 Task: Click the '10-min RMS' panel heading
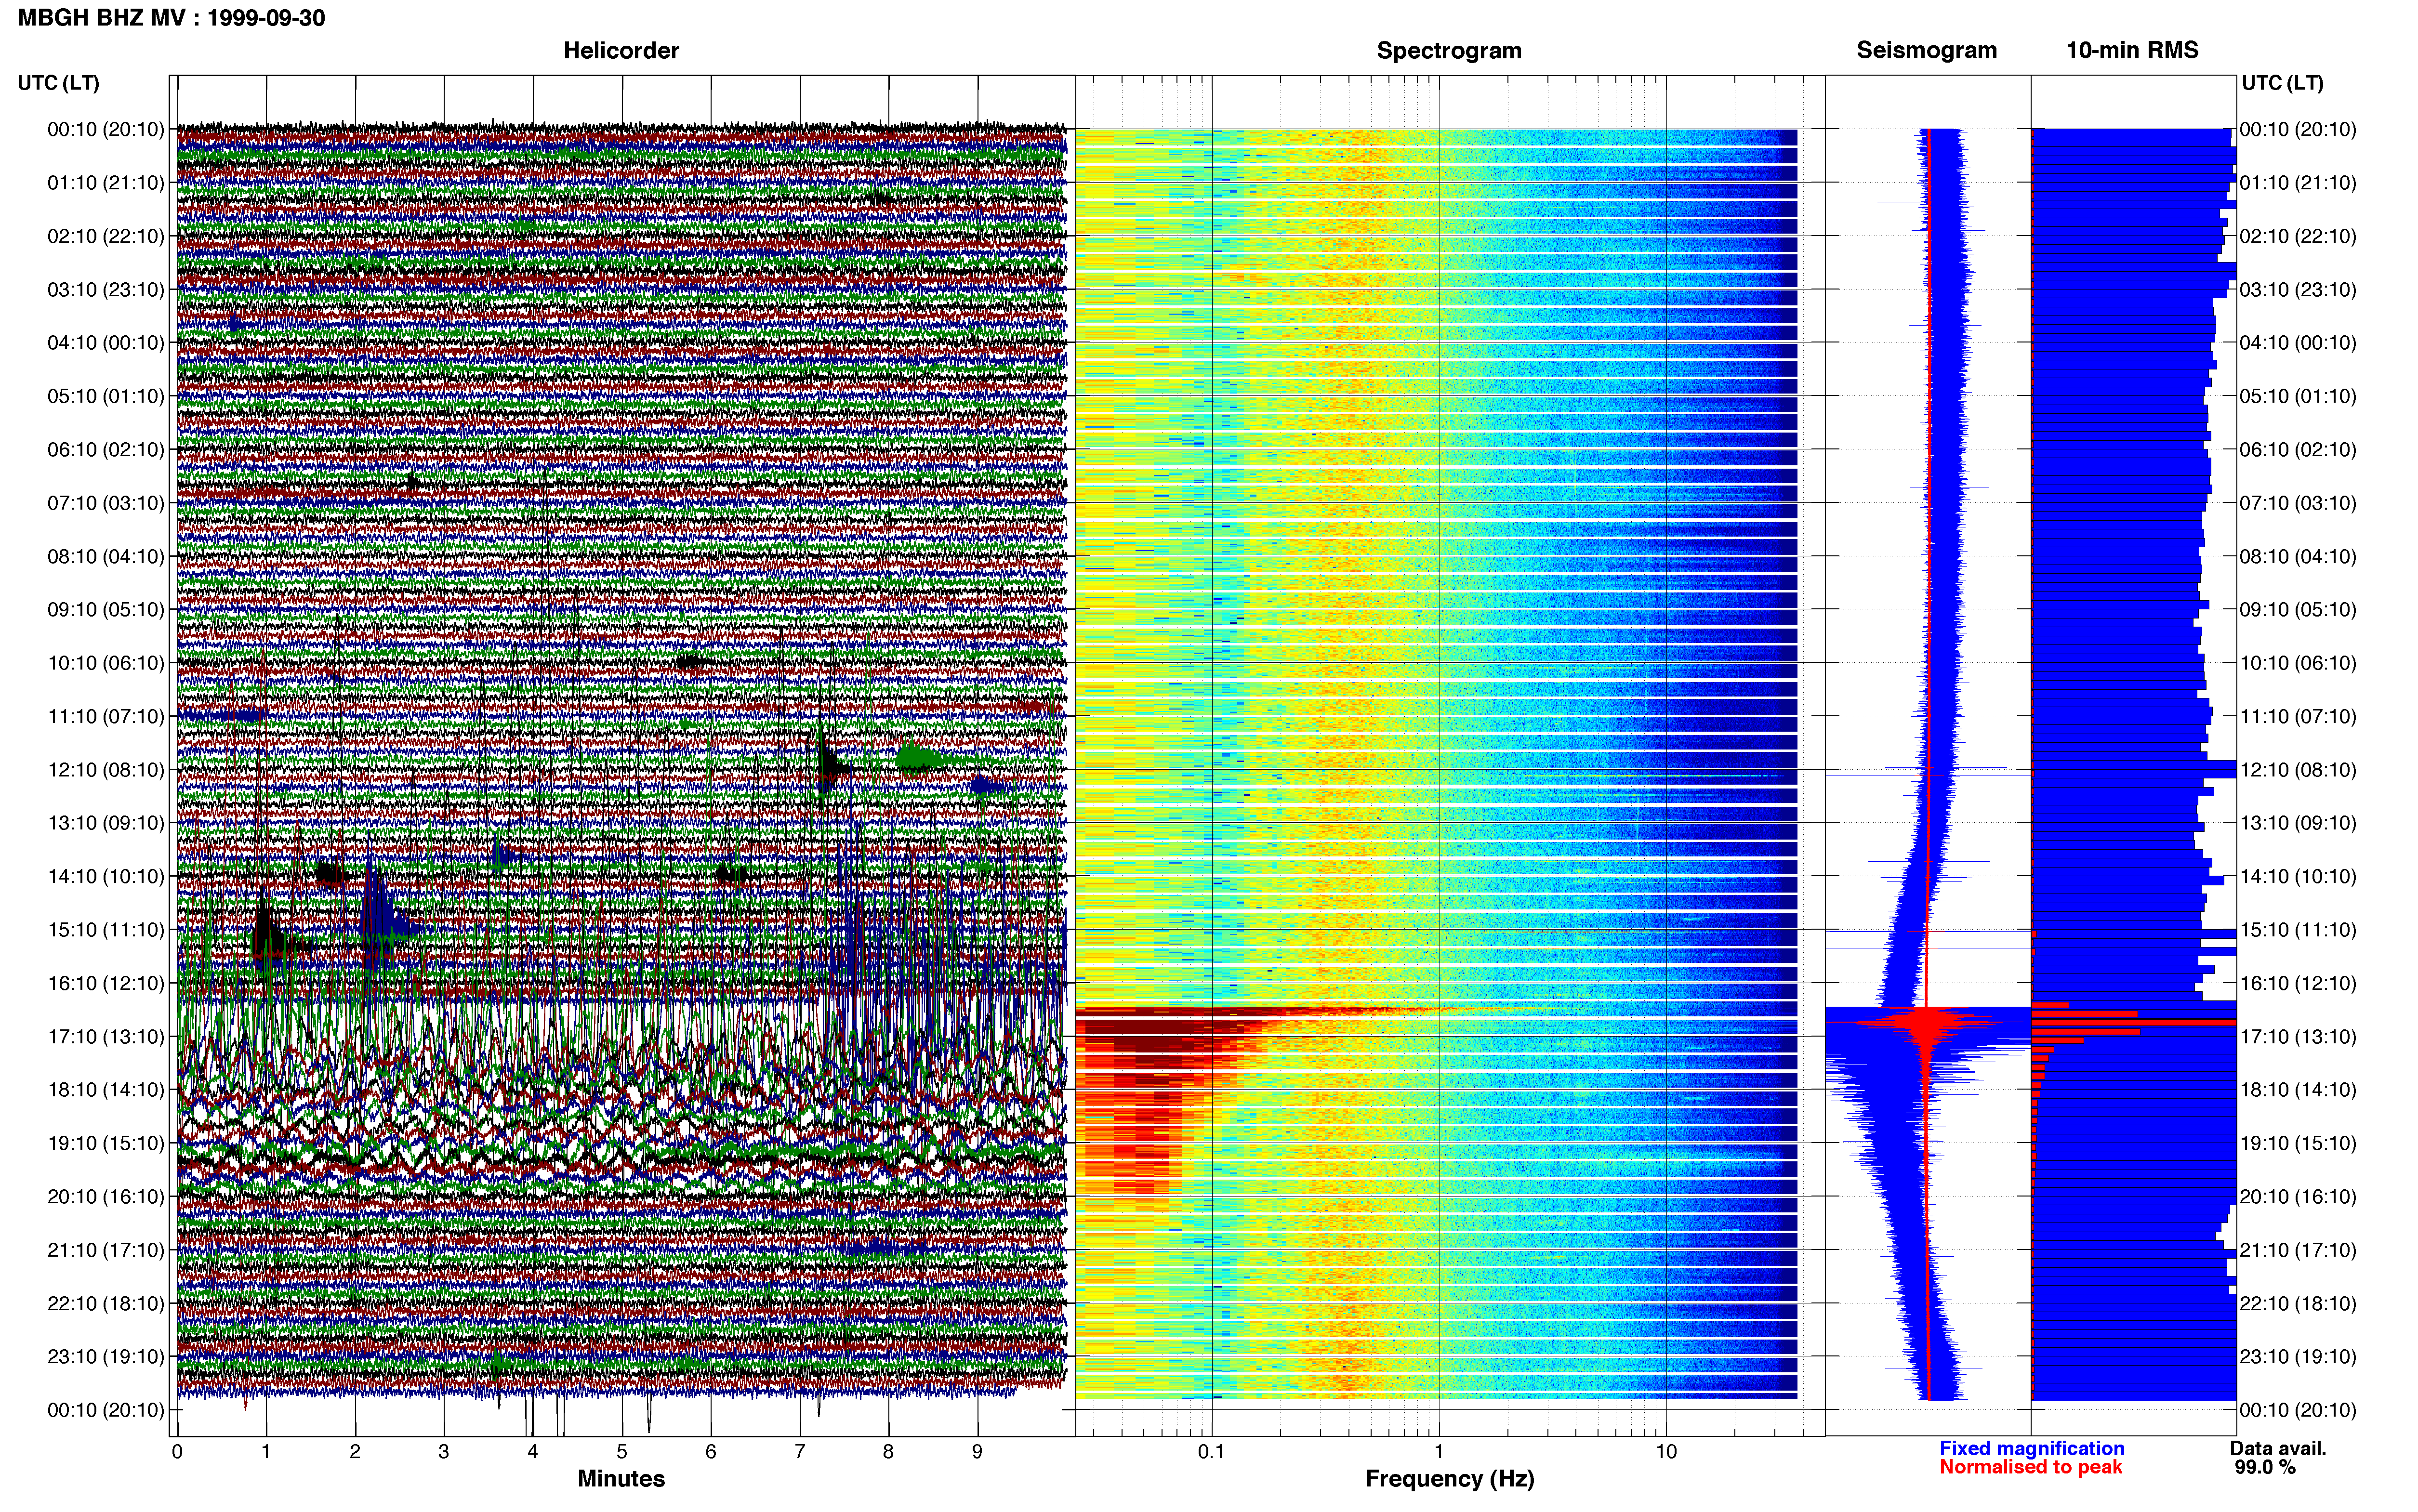click(x=2132, y=50)
